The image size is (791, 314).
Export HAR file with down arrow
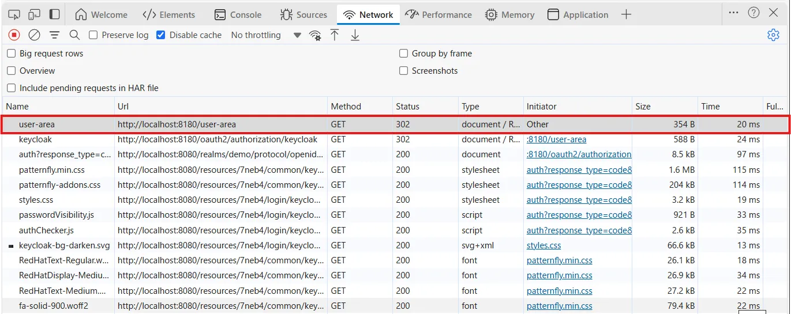click(x=355, y=35)
